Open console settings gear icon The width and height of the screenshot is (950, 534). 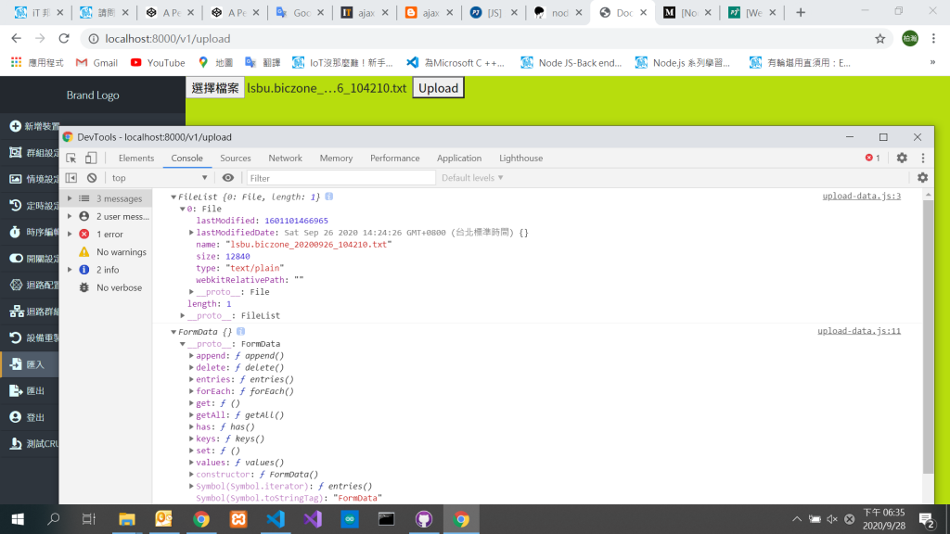[x=922, y=178]
